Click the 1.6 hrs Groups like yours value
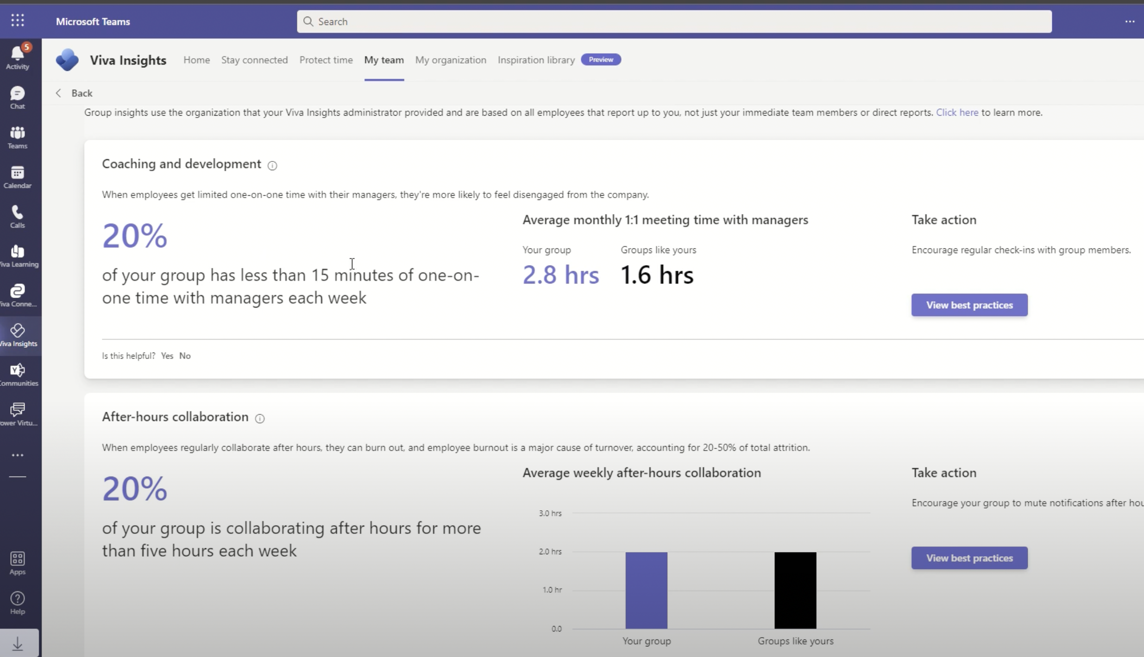 (657, 275)
